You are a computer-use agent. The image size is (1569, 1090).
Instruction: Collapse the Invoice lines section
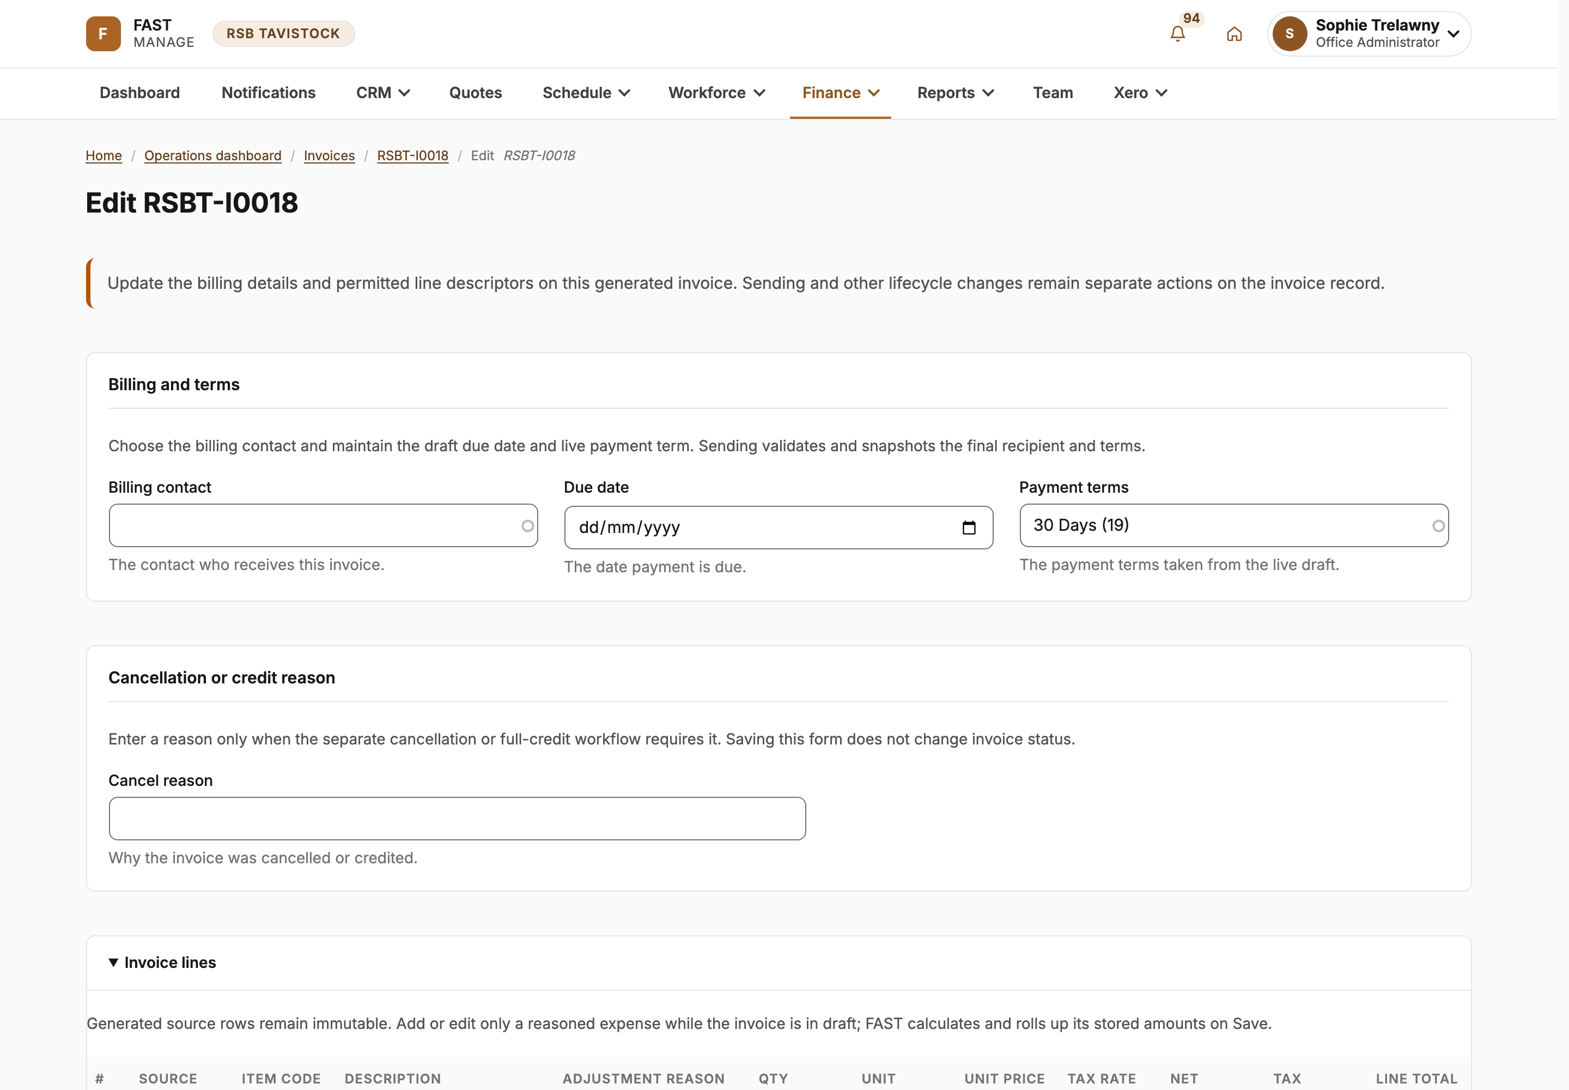click(162, 962)
